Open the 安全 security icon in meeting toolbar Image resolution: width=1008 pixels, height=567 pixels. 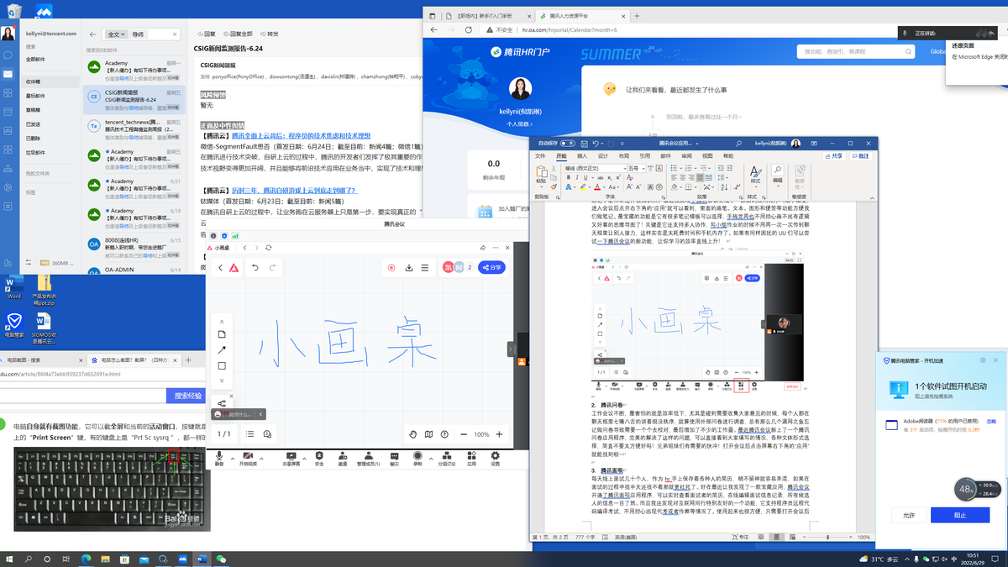pos(319,456)
